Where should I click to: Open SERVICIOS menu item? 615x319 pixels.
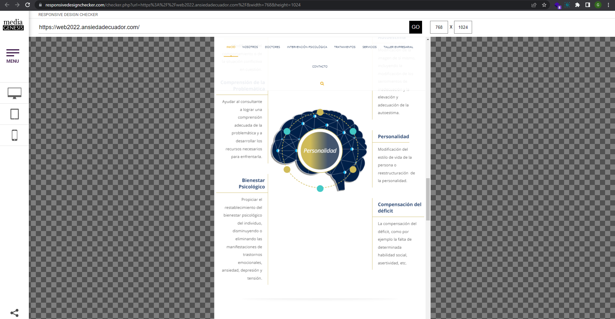pyautogui.click(x=370, y=47)
